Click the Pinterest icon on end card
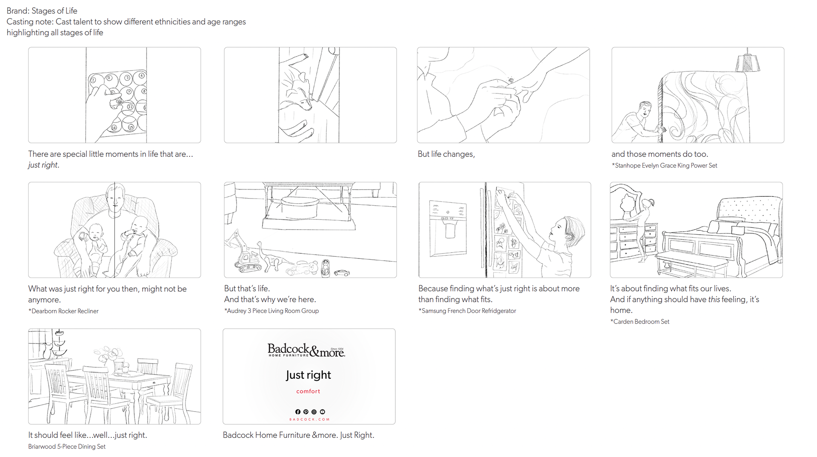The image size is (817, 457). click(x=306, y=412)
